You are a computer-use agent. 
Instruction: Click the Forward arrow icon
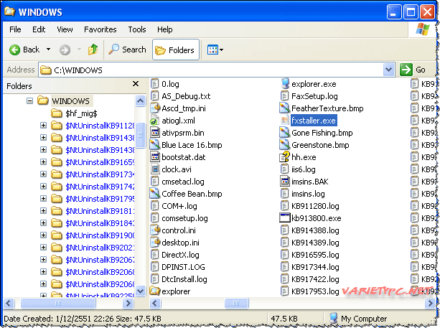[65, 50]
